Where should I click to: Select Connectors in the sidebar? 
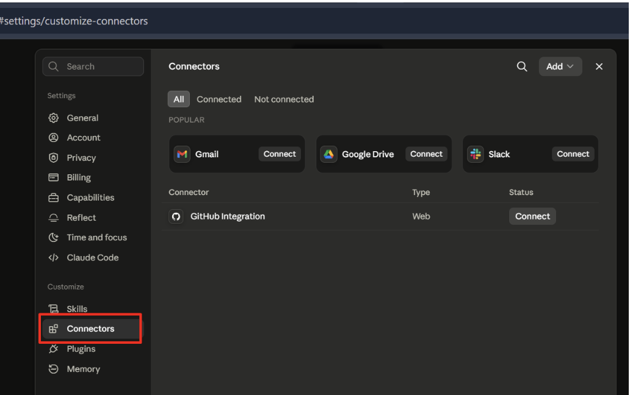click(x=93, y=329)
